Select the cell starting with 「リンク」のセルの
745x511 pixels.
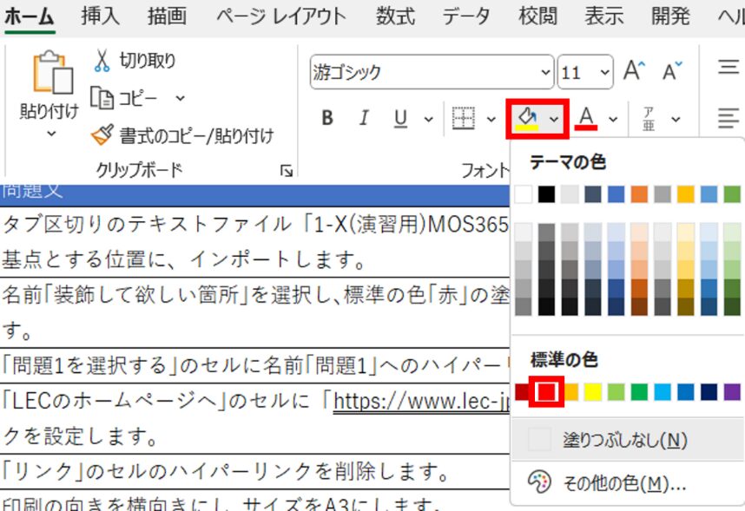click(x=254, y=472)
